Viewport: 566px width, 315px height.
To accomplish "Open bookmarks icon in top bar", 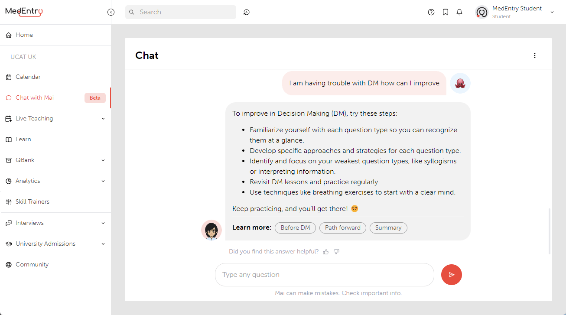I will (445, 12).
